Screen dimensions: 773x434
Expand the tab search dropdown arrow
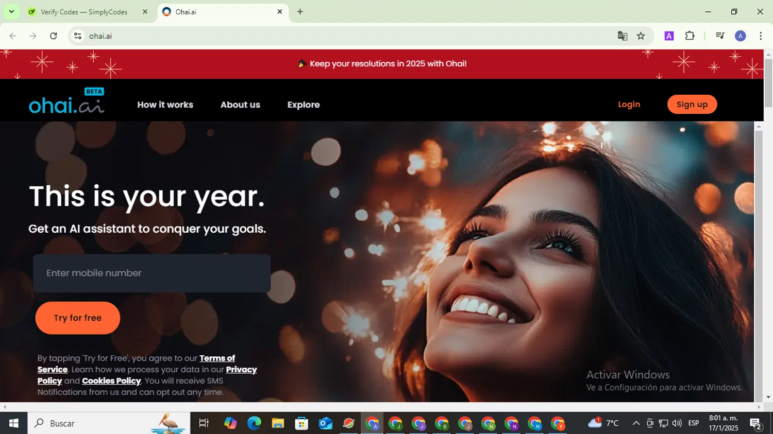(11, 12)
